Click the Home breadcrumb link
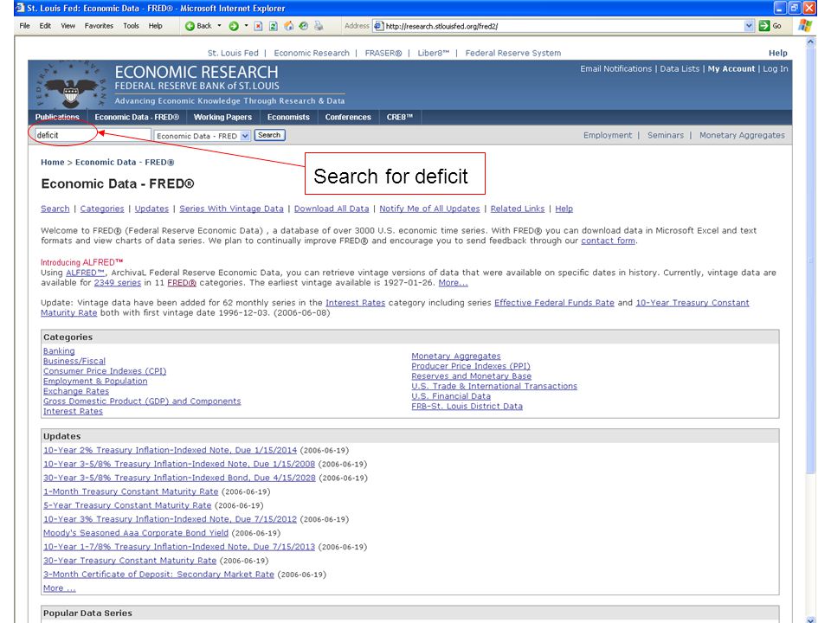The image size is (831, 623). (53, 162)
